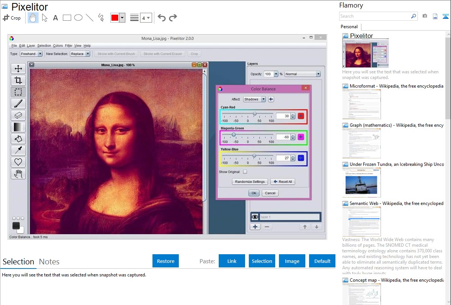Viewport: 451px width, 305px height.
Task: Activate the hand pan tool in top toolbar
Action: click(x=33, y=18)
